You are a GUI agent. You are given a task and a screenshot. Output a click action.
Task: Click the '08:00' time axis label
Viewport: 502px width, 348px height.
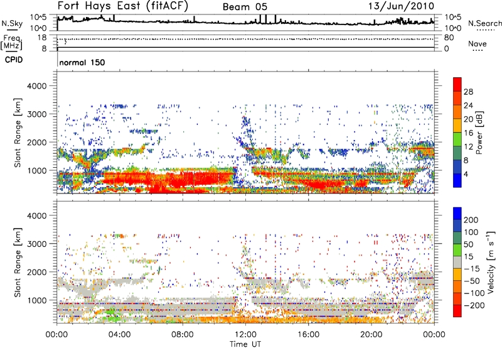click(183, 334)
